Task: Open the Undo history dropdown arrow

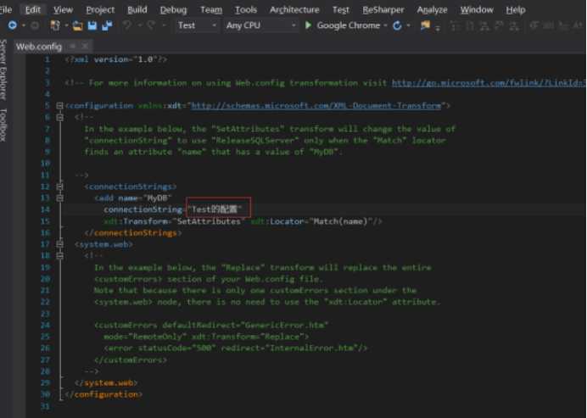Action: point(139,25)
